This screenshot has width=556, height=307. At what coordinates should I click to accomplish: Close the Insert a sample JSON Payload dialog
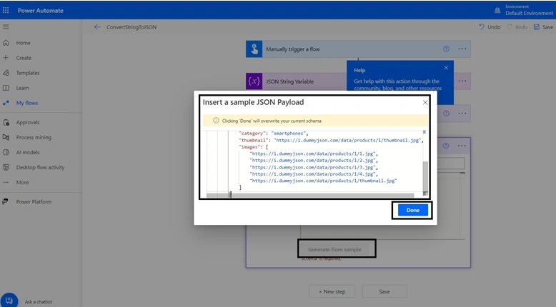(425, 102)
